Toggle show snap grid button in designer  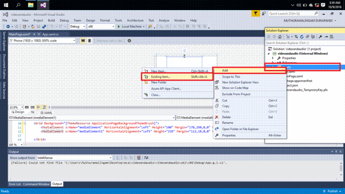(x=27, y=107)
